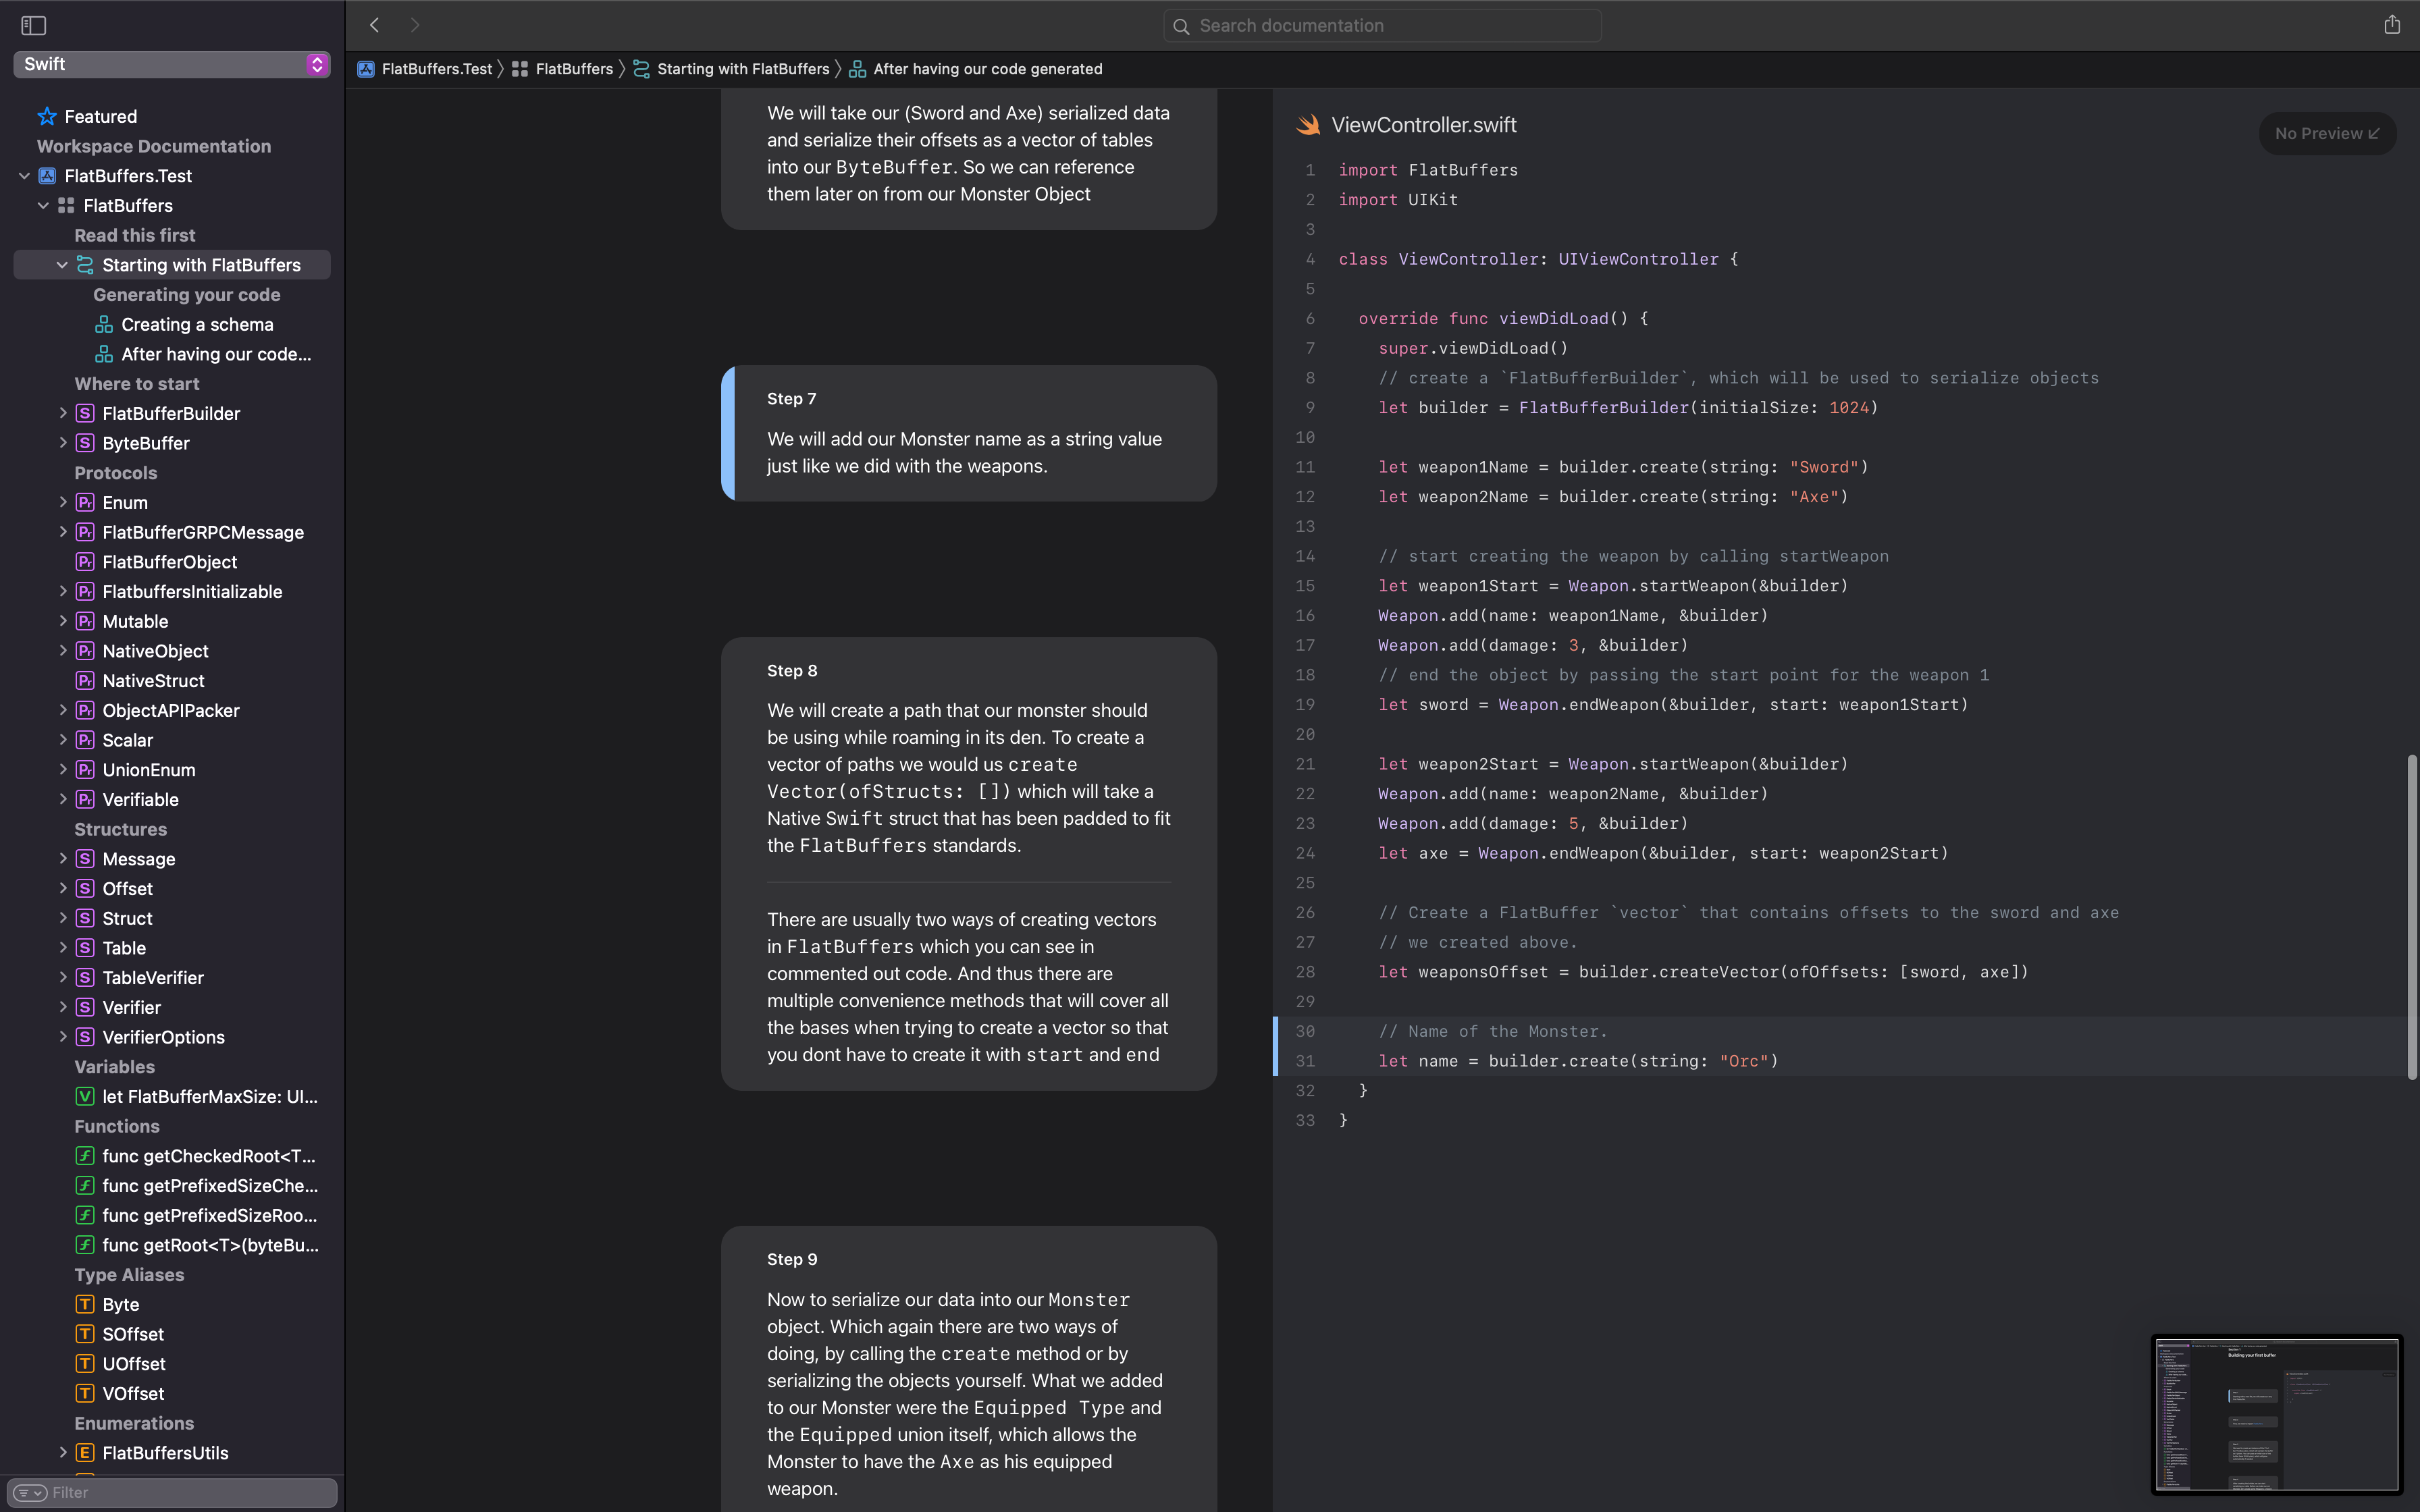Image resolution: width=2420 pixels, height=1512 pixels.
Task: Click the Featured star icon
Action: (47, 116)
